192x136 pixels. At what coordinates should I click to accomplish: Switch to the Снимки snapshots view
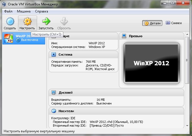pos(174,23)
